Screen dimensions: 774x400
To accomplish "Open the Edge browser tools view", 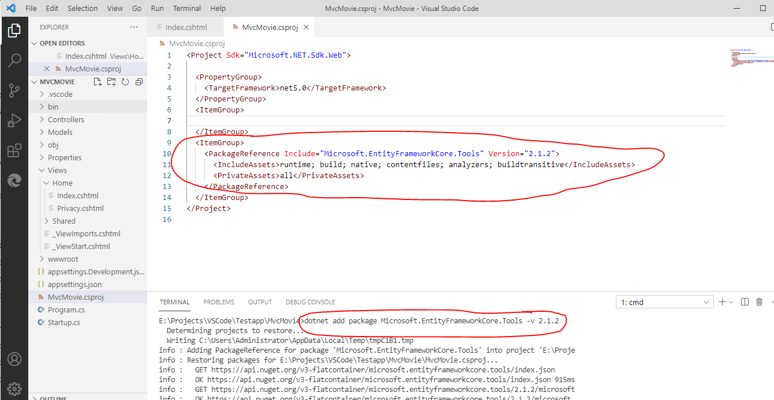I will coord(14,181).
